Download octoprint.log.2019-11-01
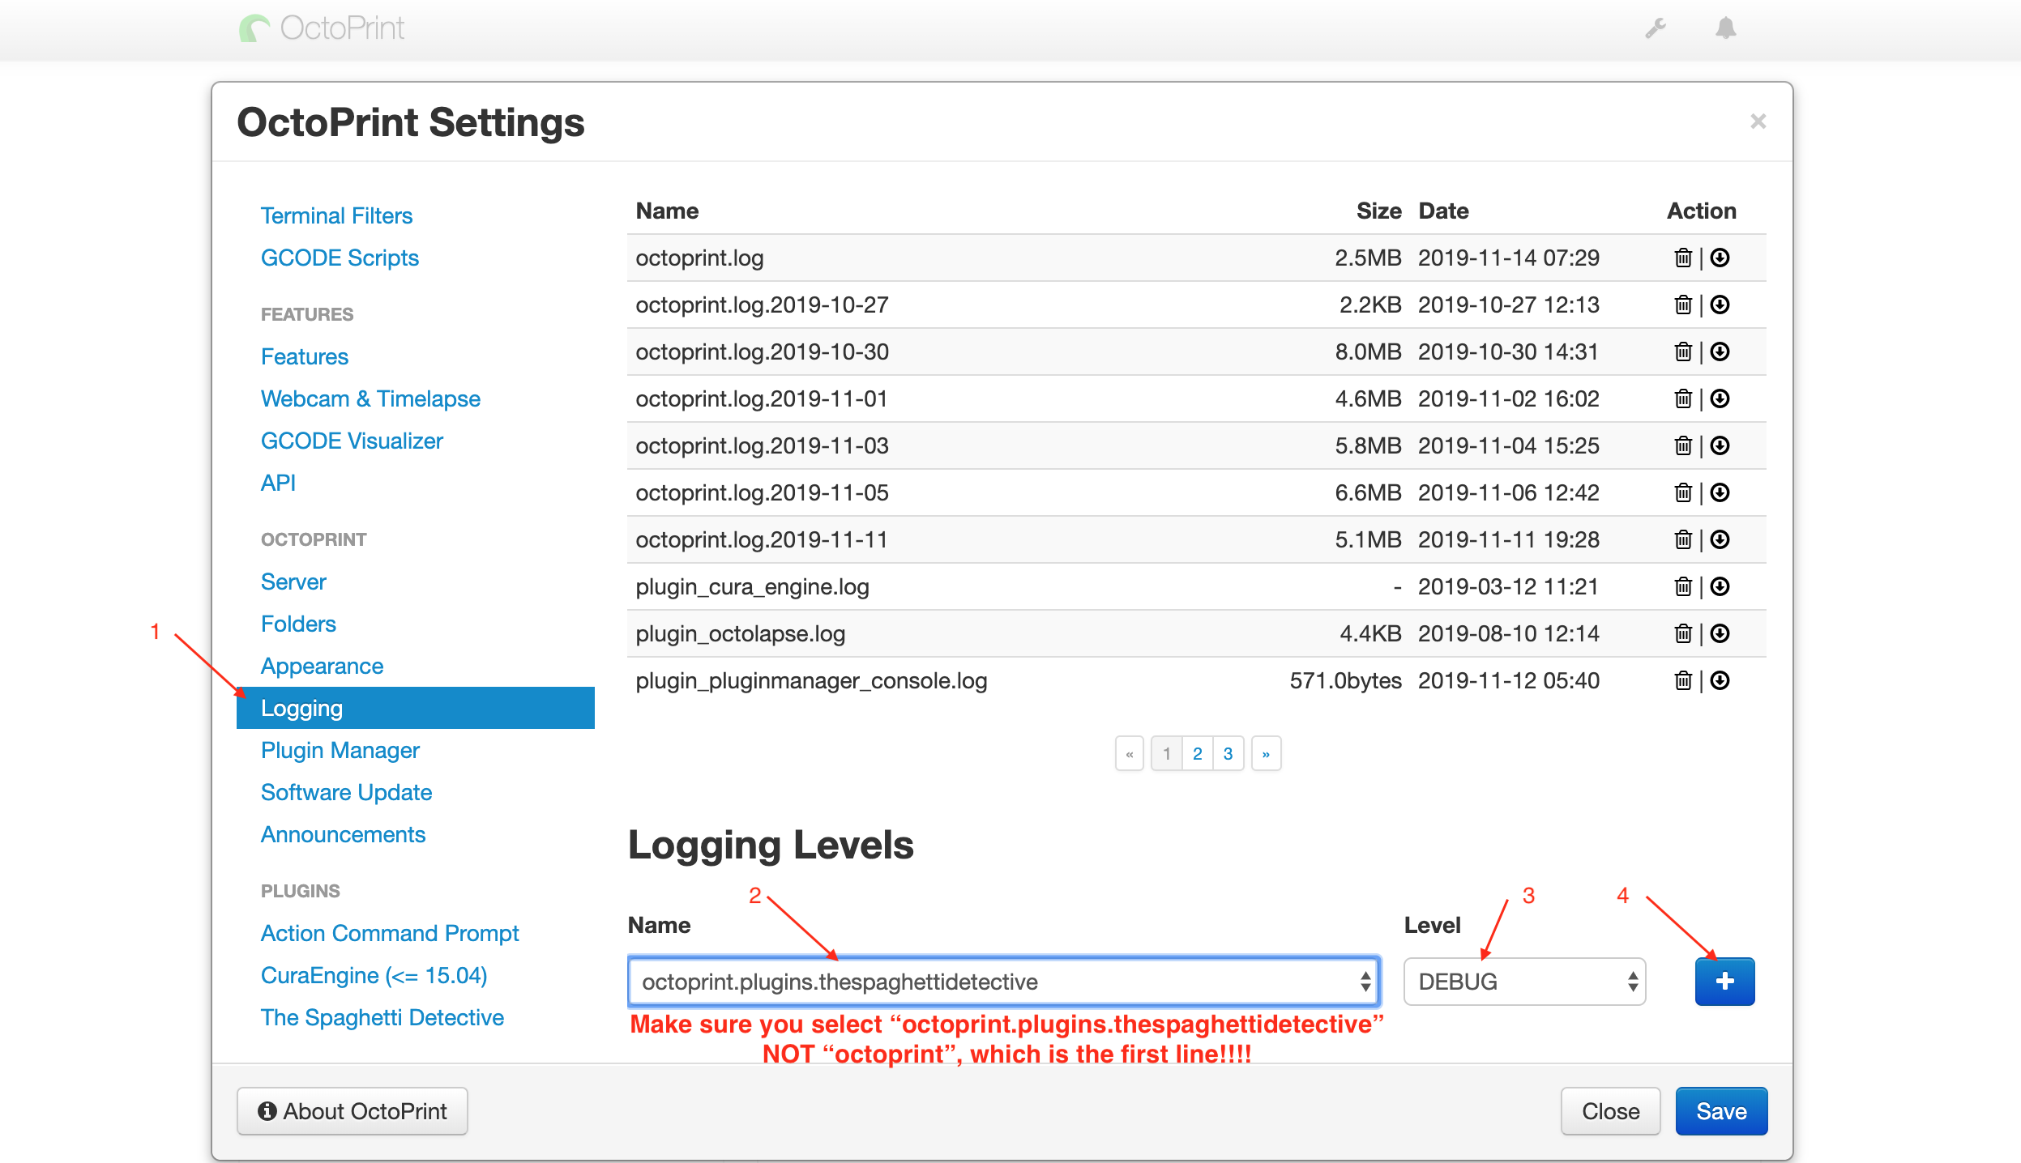 tap(1720, 398)
